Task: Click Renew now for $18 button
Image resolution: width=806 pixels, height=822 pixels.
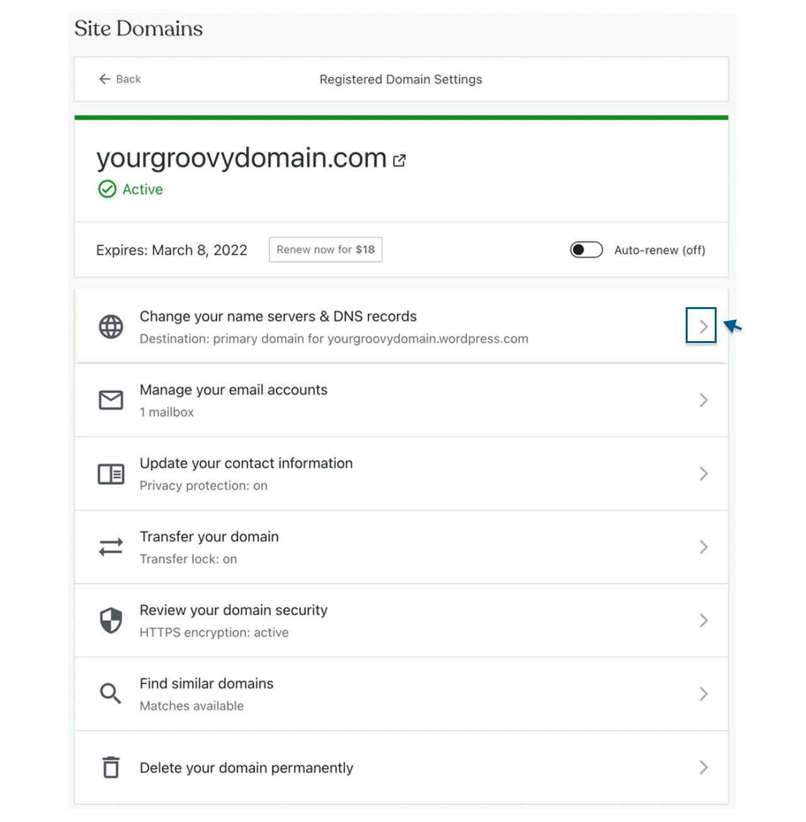Action: click(326, 250)
